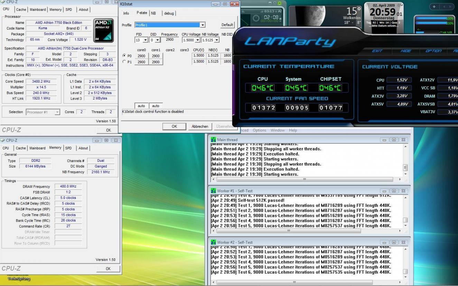Open the CPU Voltage dropdown showing 1.5000
The width and height of the screenshot is (458, 286).
coord(198,40)
